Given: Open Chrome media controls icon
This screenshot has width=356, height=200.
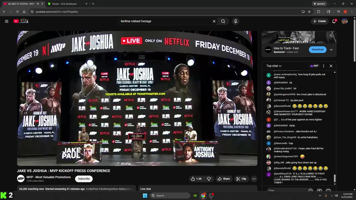Looking at the screenshot, I should click(338, 12).
